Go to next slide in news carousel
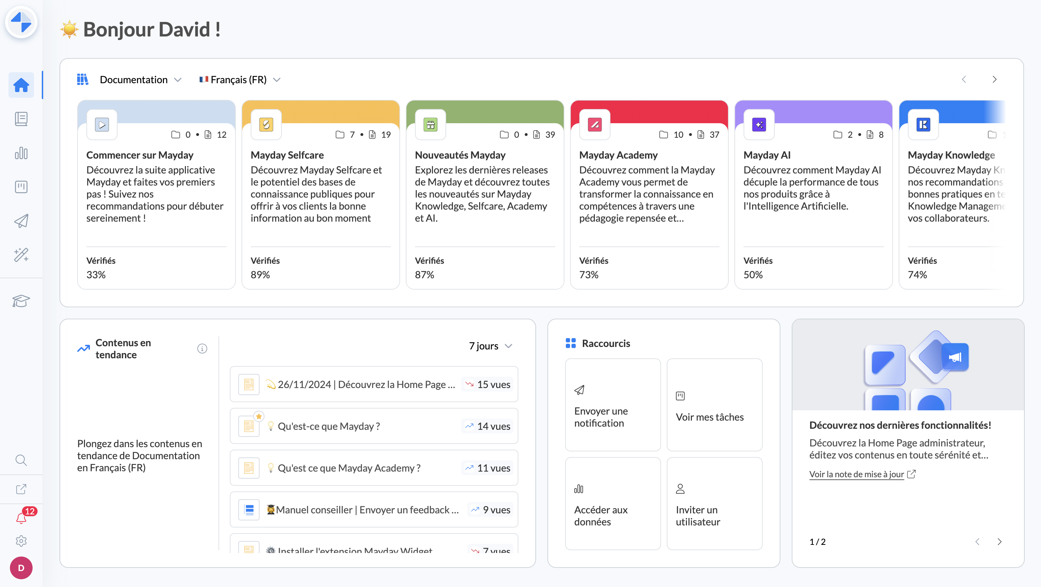Screen dimensions: 1041x587 [x=999, y=542]
